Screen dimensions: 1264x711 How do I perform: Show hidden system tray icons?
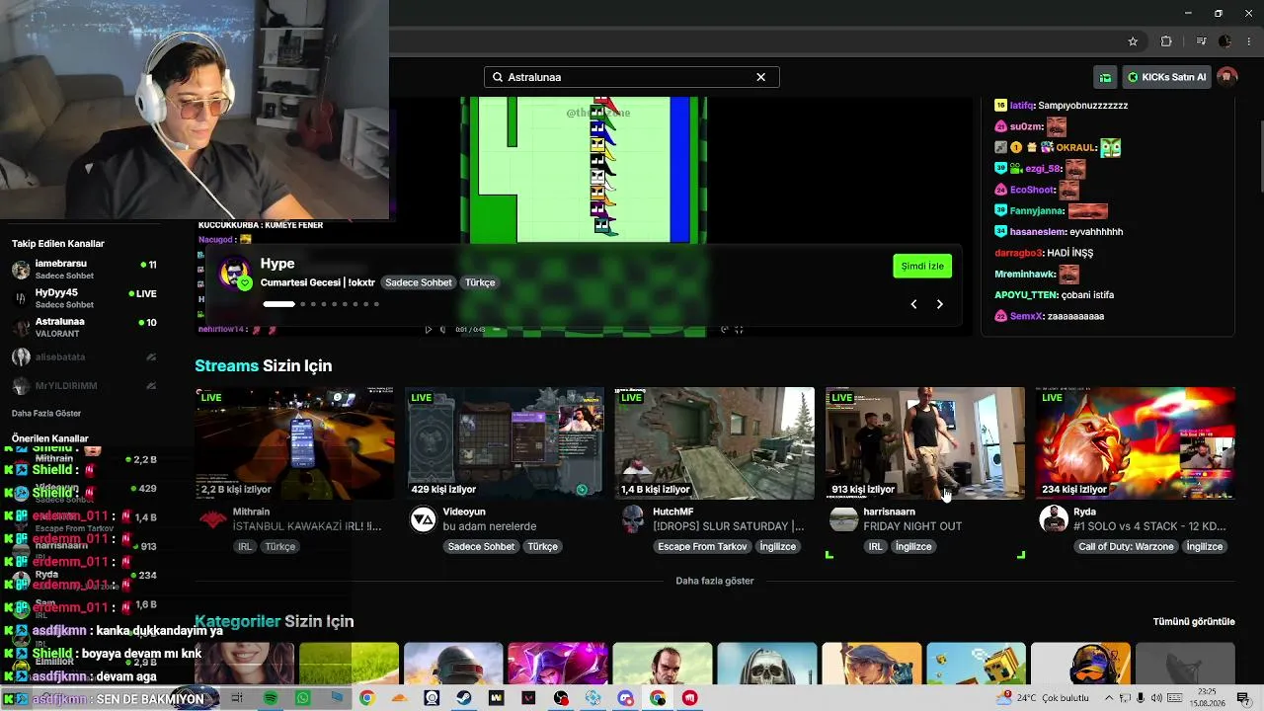pos(1109,698)
